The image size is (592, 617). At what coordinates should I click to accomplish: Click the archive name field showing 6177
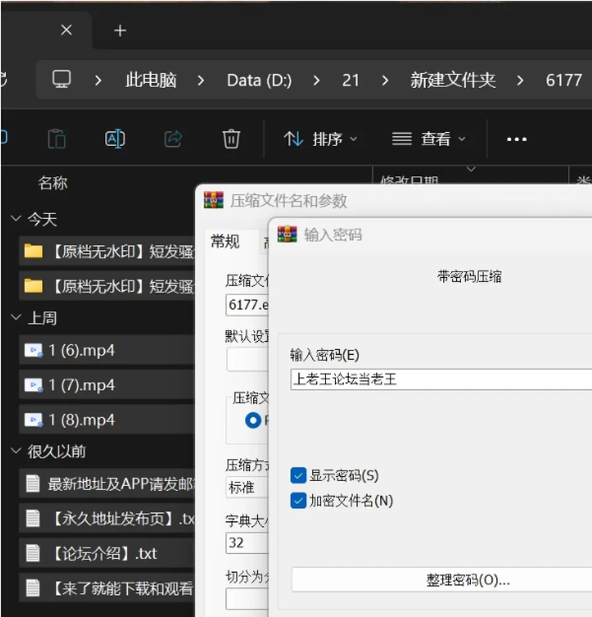[247, 305]
